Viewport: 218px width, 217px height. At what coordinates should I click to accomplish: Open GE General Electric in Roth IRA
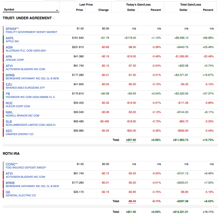point(8,192)
